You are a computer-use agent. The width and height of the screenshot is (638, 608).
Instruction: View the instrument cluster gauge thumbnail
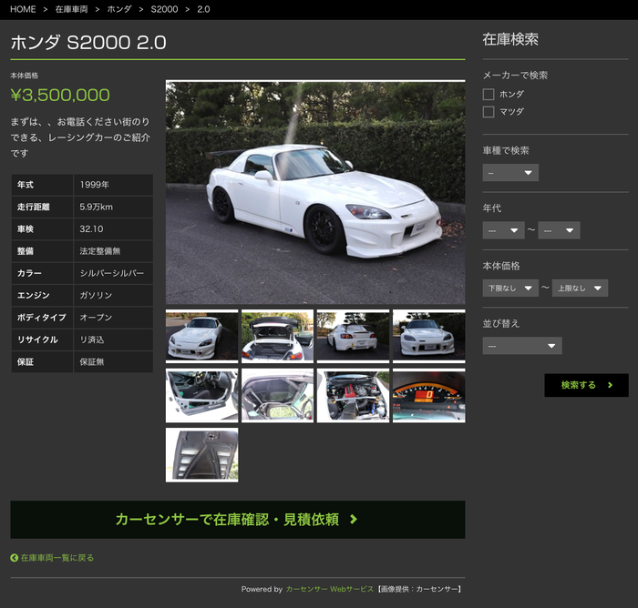pos(428,396)
